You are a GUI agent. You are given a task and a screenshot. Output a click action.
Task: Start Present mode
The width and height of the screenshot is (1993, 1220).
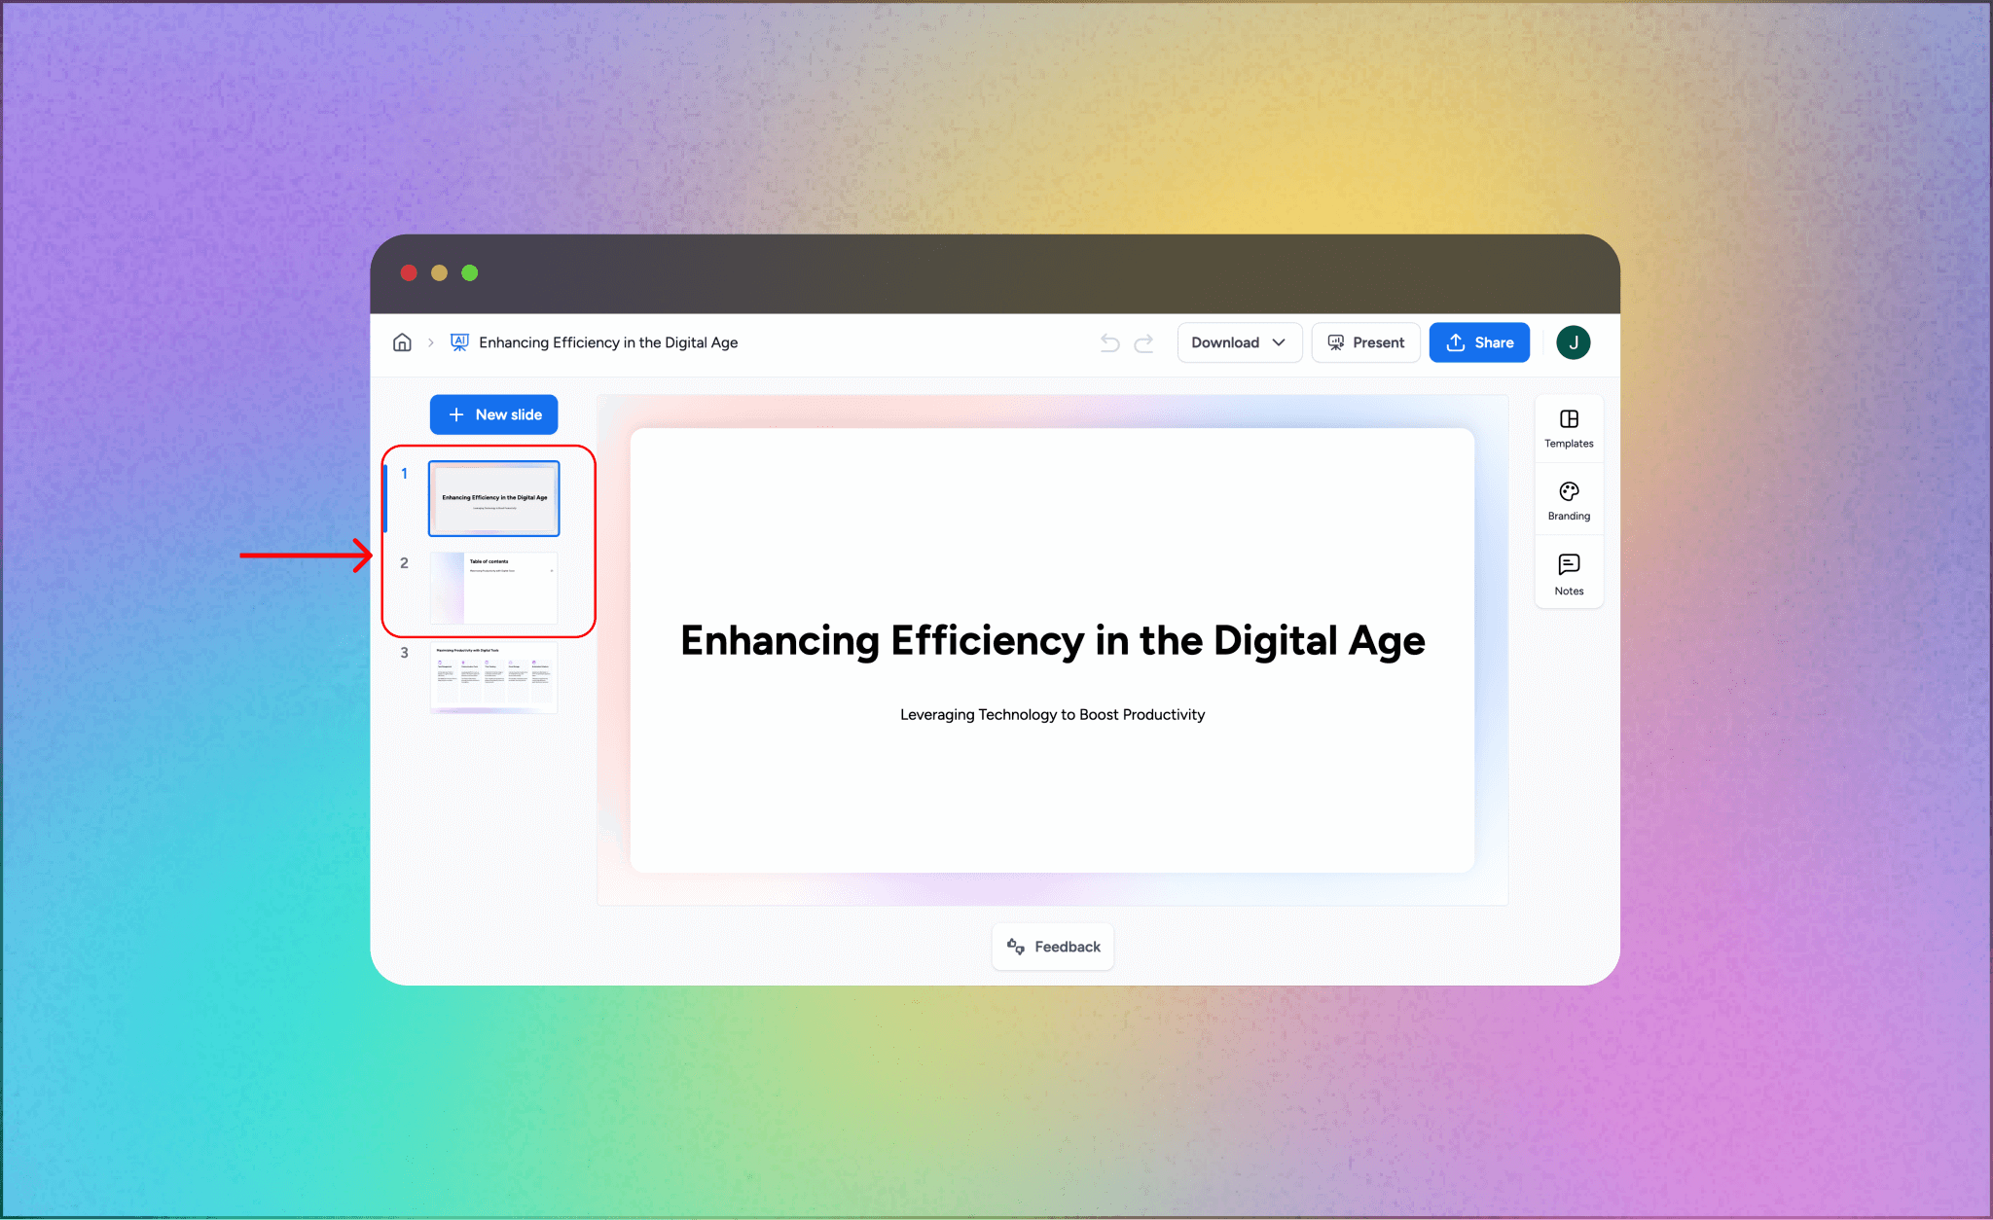click(1365, 342)
